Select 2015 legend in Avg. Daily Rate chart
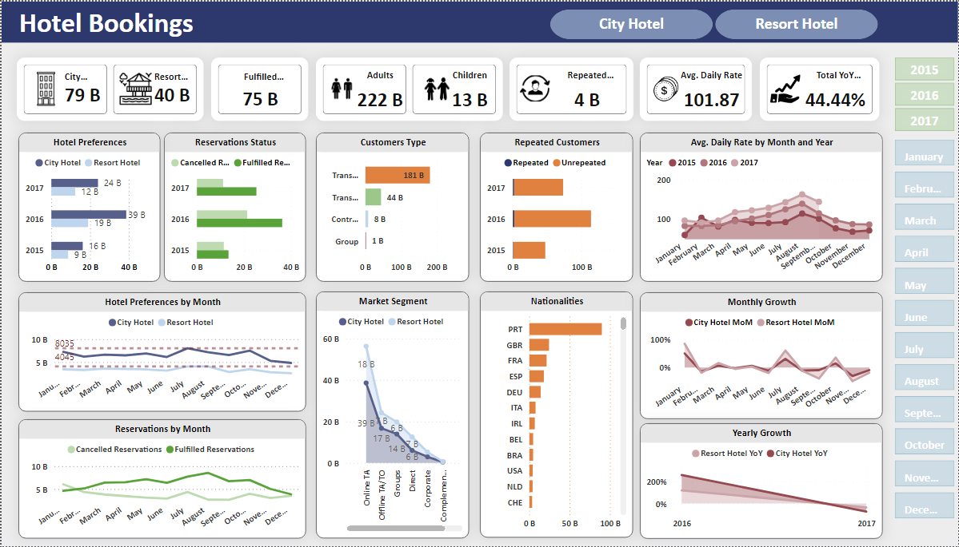The height and width of the screenshot is (547, 959). click(682, 162)
